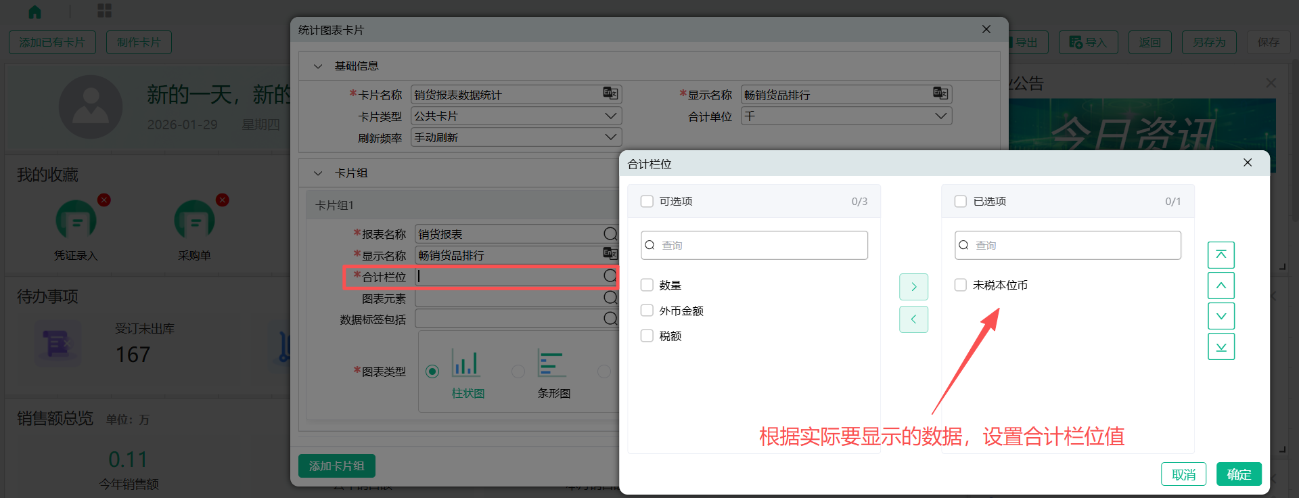The height and width of the screenshot is (498, 1299).
Task: Move selected item to top
Action: tap(1221, 255)
